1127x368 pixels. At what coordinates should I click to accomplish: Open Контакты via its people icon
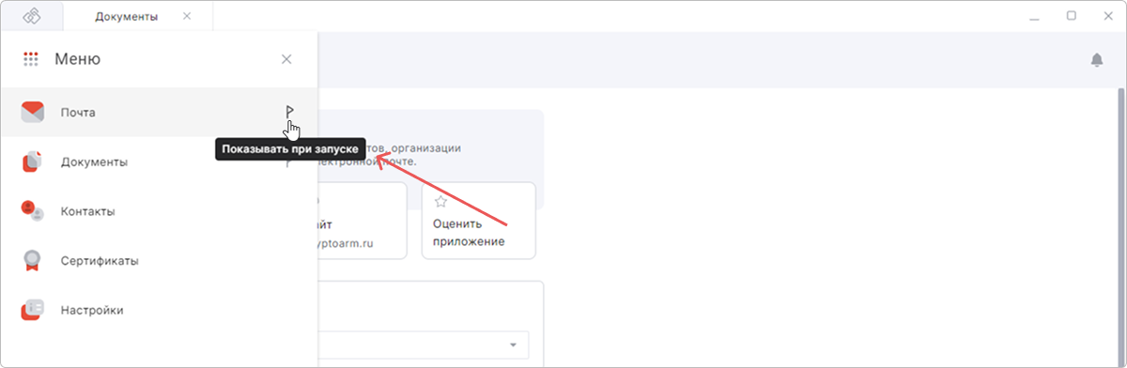[x=33, y=211]
